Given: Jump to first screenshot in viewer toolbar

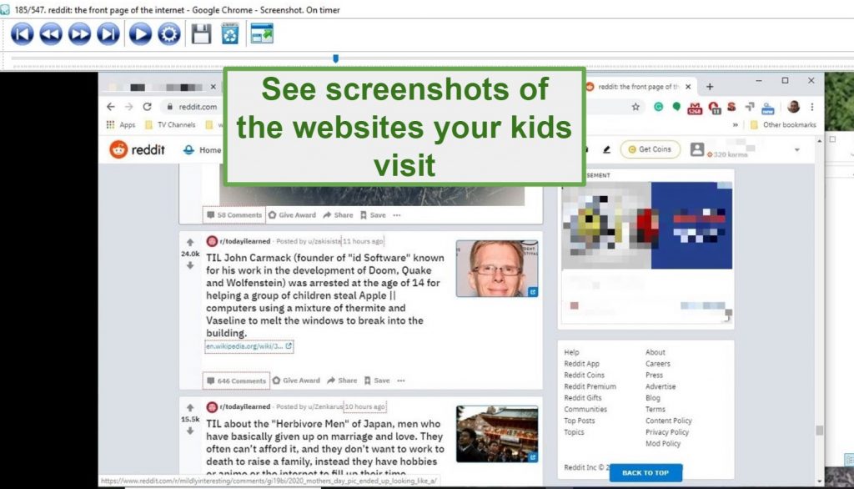Looking at the screenshot, I should point(23,34).
